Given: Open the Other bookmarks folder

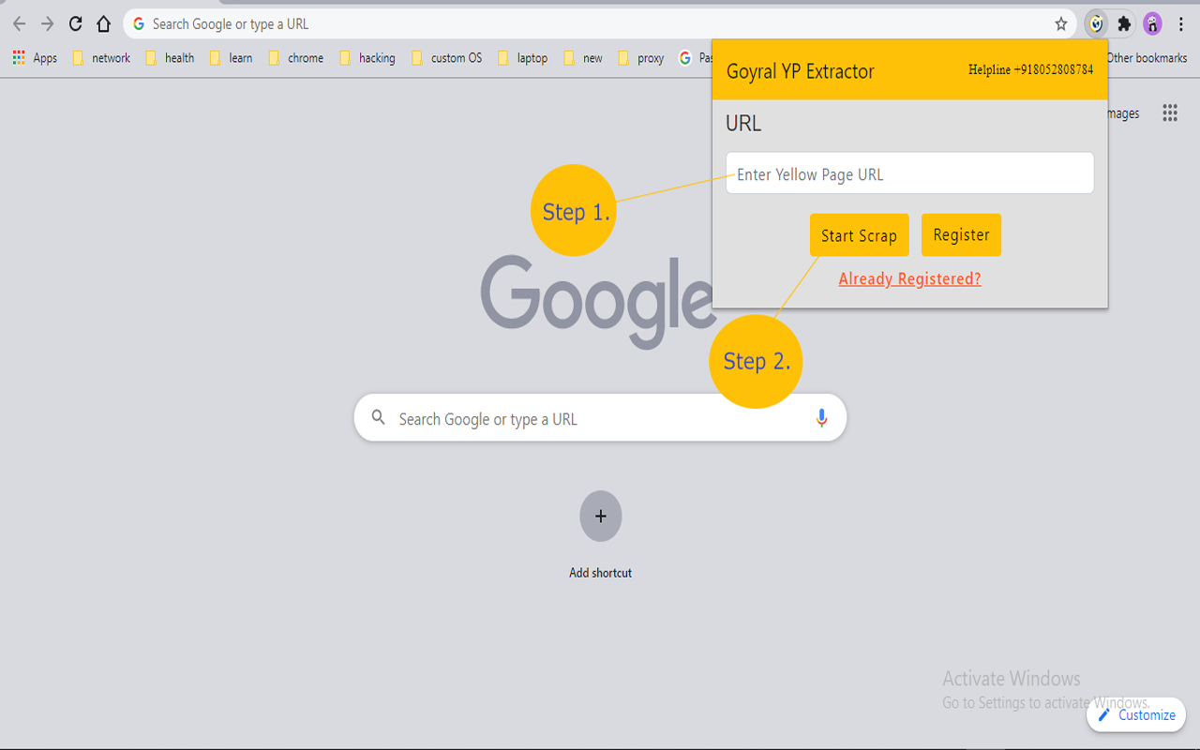Looking at the screenshot, I should point(1146,58).
